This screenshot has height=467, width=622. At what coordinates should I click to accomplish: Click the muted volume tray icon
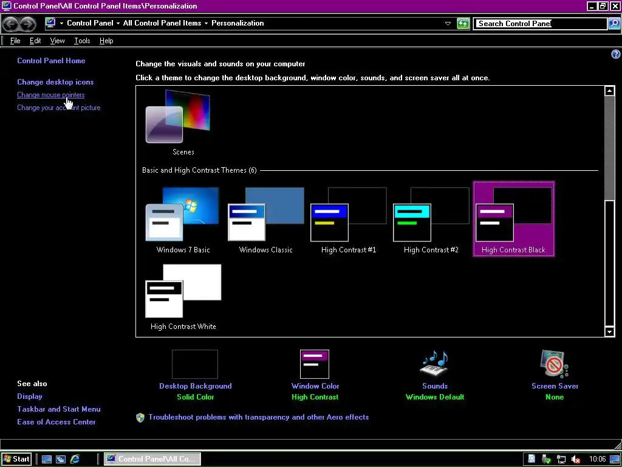576,460
